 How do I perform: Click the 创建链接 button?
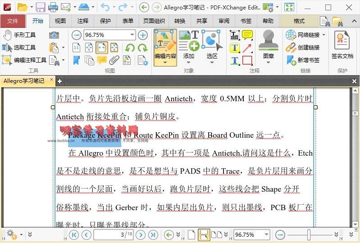point(303,47)
